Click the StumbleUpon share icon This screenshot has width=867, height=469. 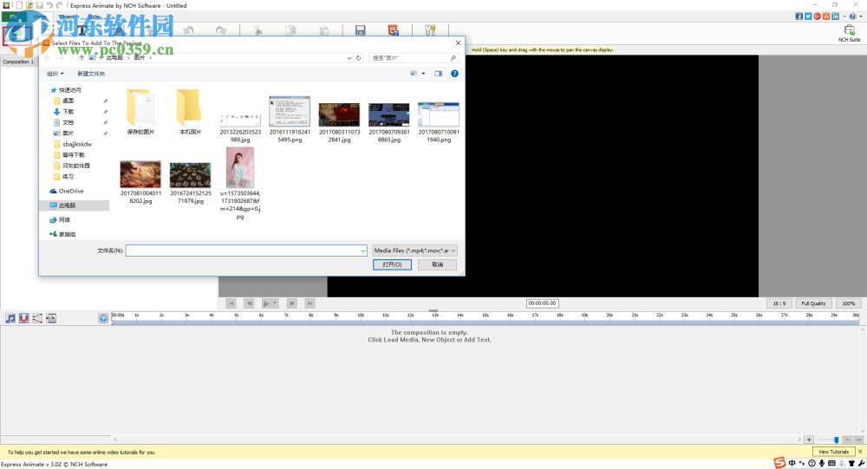(x=826, y=16)
